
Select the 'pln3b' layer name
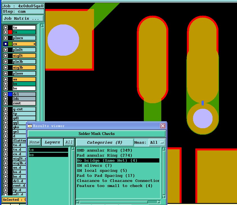[x=24, y=62]
